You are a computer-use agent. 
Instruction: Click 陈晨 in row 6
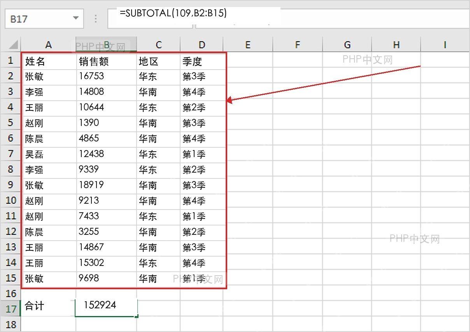[x=49, y=139]
